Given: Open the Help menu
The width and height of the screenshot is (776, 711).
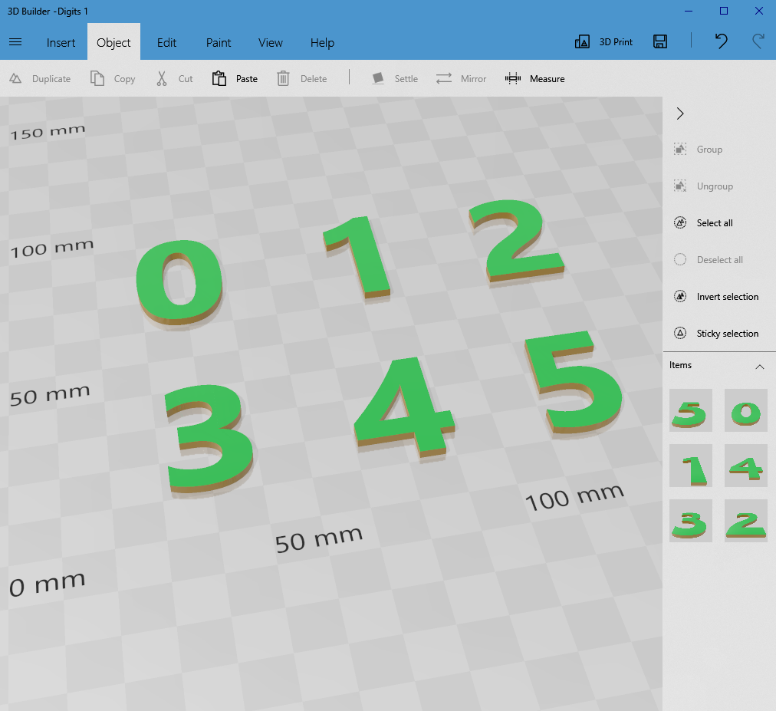Looking at the screenshot, I should point(322,42).
